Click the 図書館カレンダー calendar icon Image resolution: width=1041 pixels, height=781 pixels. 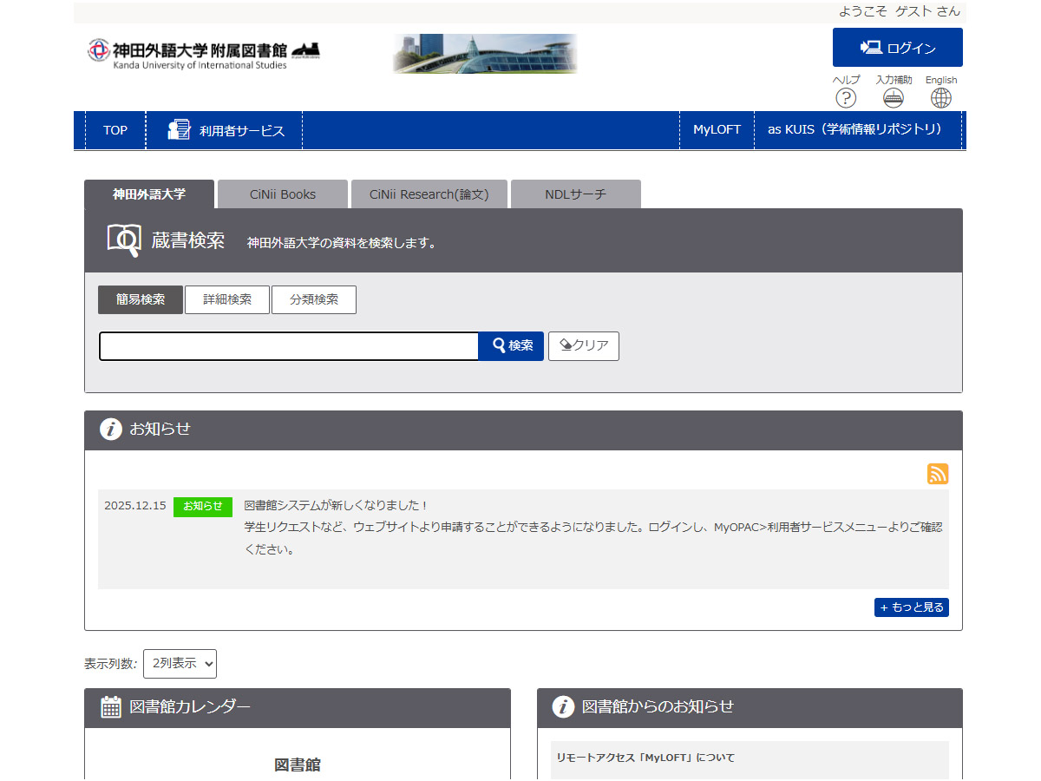(x=110, y=707)
